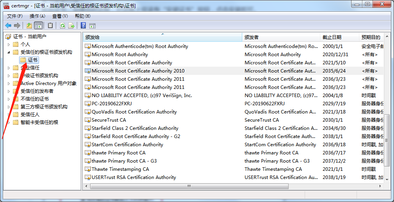Click the Forward arrow in the toolbar
The height and width of the screenshot is (202, 394).
(17, 25)
